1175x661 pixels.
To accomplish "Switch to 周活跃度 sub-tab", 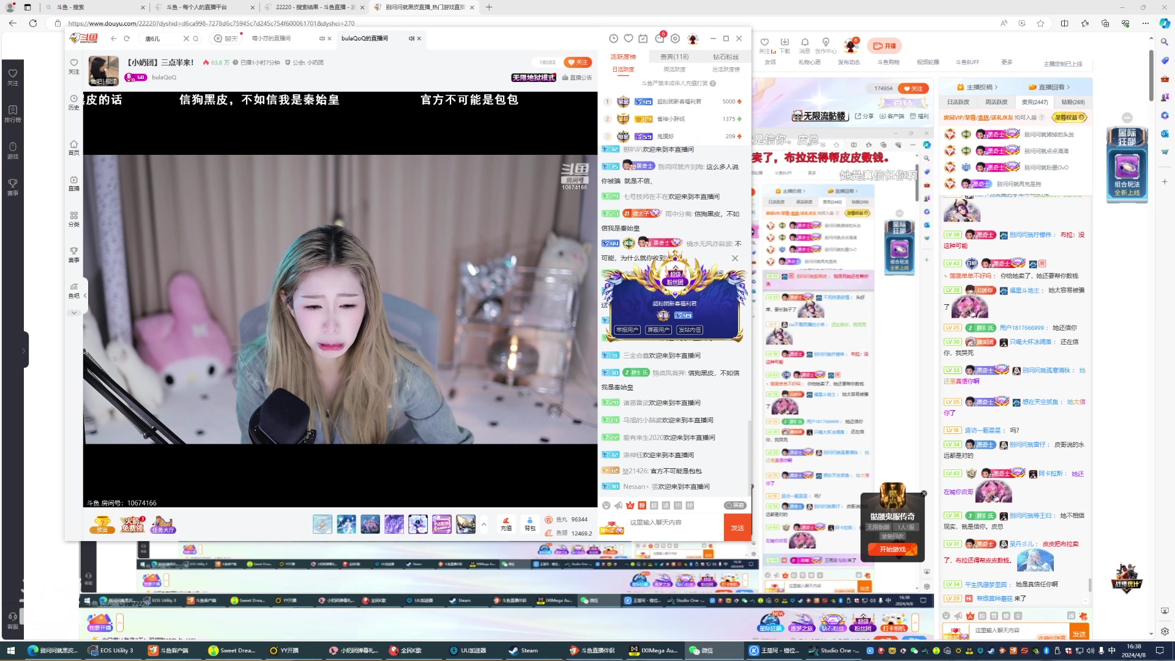I will (674, 69).
